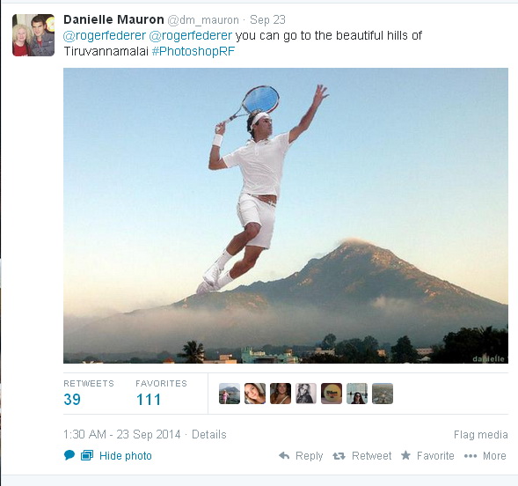The height and width of the screenshot is (486, 518).
Task: Open the tweet Details link
Action: (209, 434)
